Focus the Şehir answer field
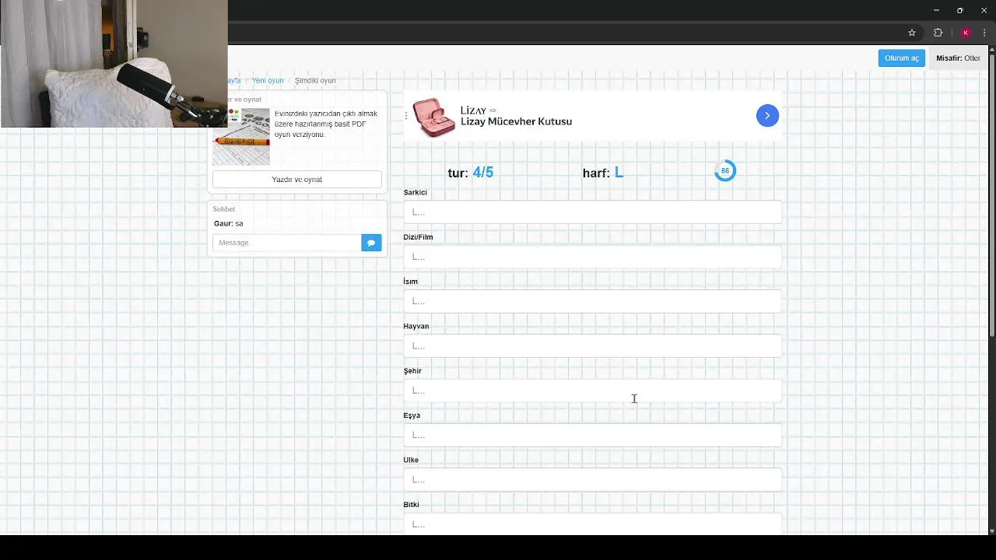This screenshot has height=560, width=996. [592, 390]
